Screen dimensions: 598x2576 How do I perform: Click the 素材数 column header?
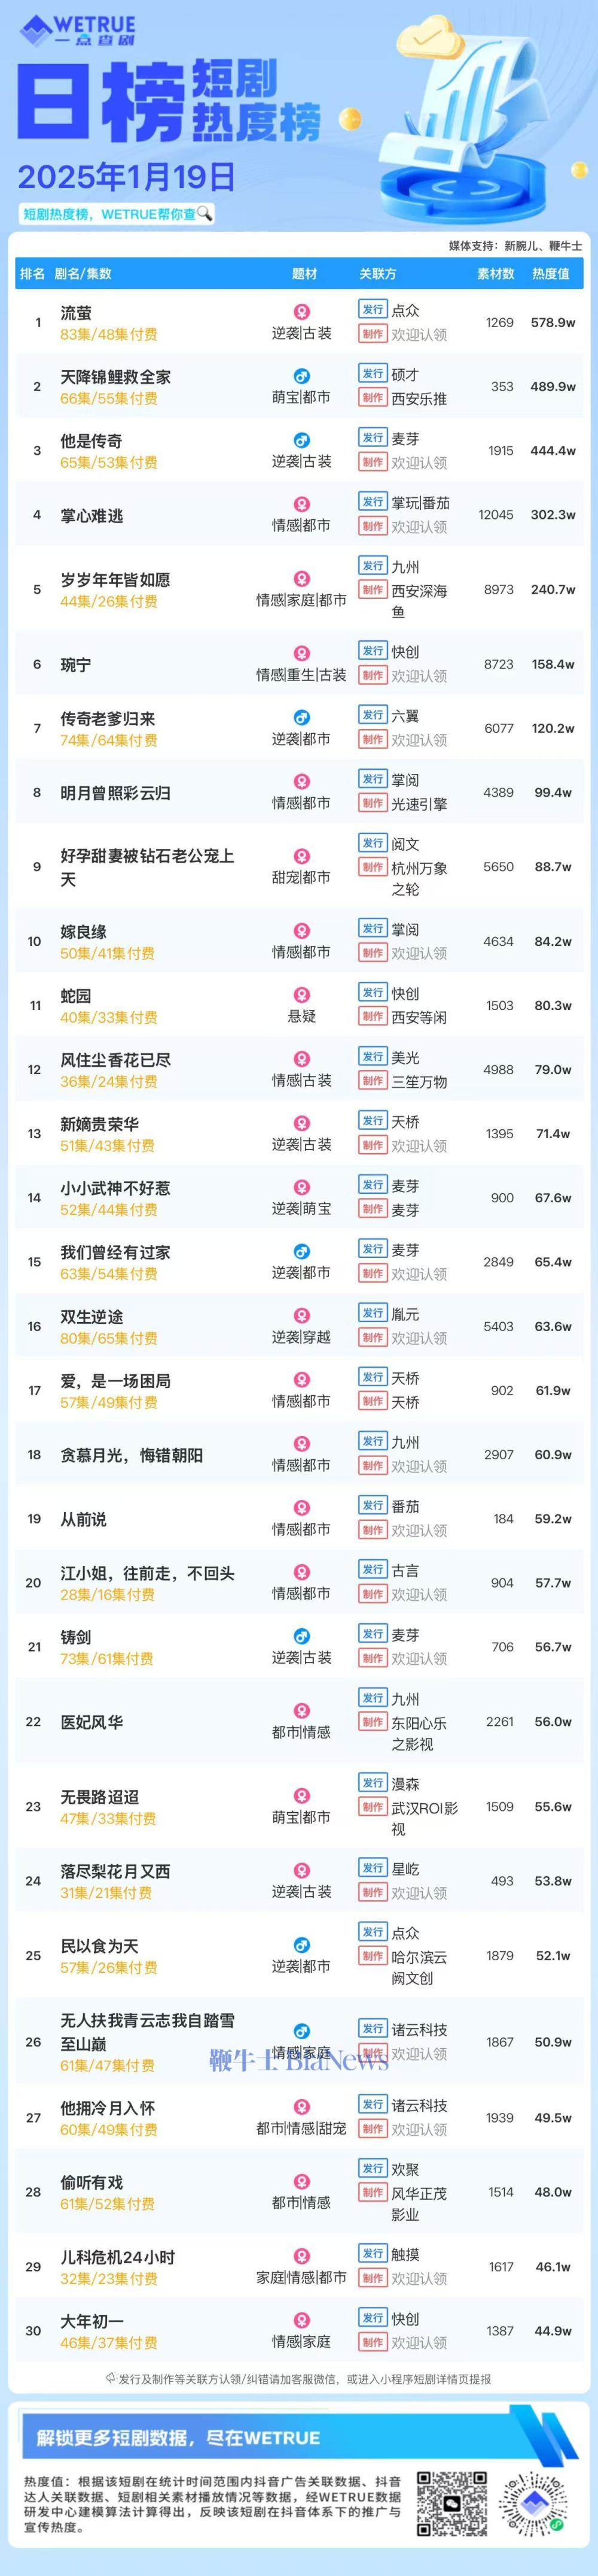(495, 273)
